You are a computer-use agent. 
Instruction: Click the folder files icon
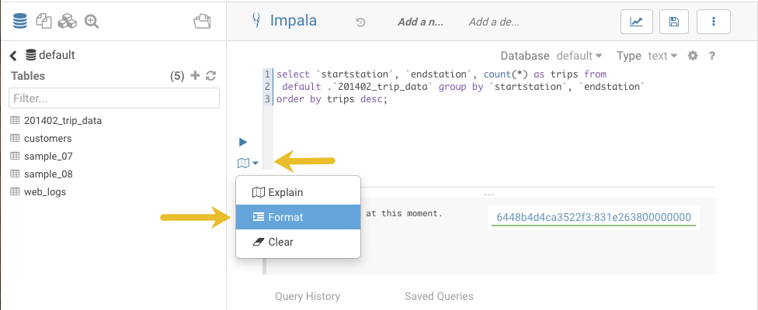tap(202, 22)
